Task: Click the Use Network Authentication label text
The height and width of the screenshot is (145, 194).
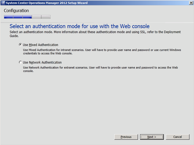Action: coord(42,63)
